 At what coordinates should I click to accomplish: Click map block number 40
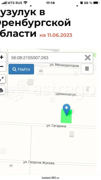[41, 71]
